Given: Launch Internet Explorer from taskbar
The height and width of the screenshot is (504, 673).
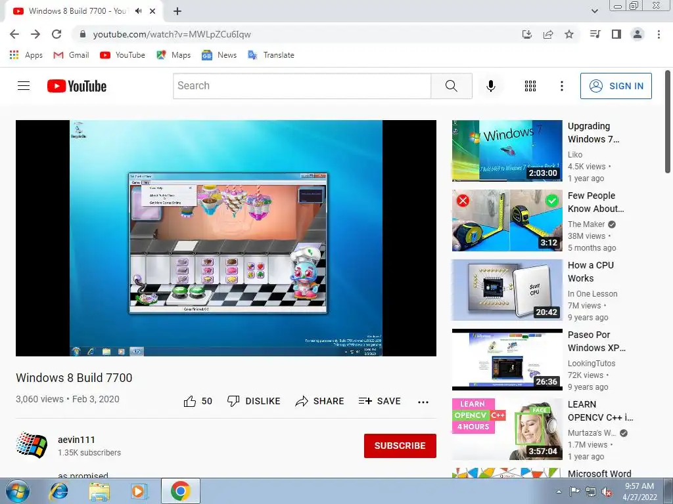Looking at the screenshot, I should tap(58, 491).
